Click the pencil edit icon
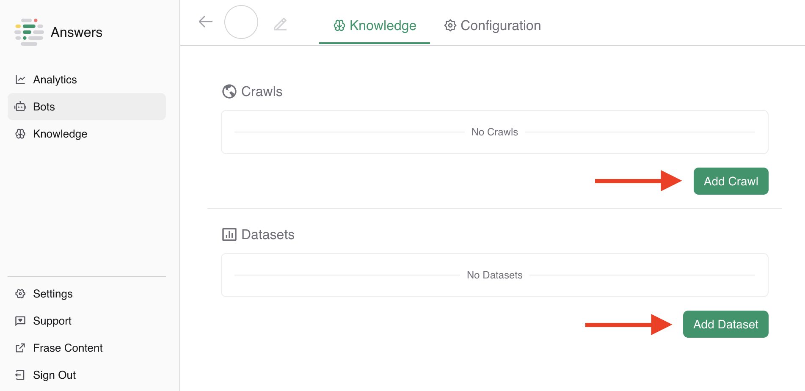Viewport: 805px width, 391px height. click(x=280, y=24)
